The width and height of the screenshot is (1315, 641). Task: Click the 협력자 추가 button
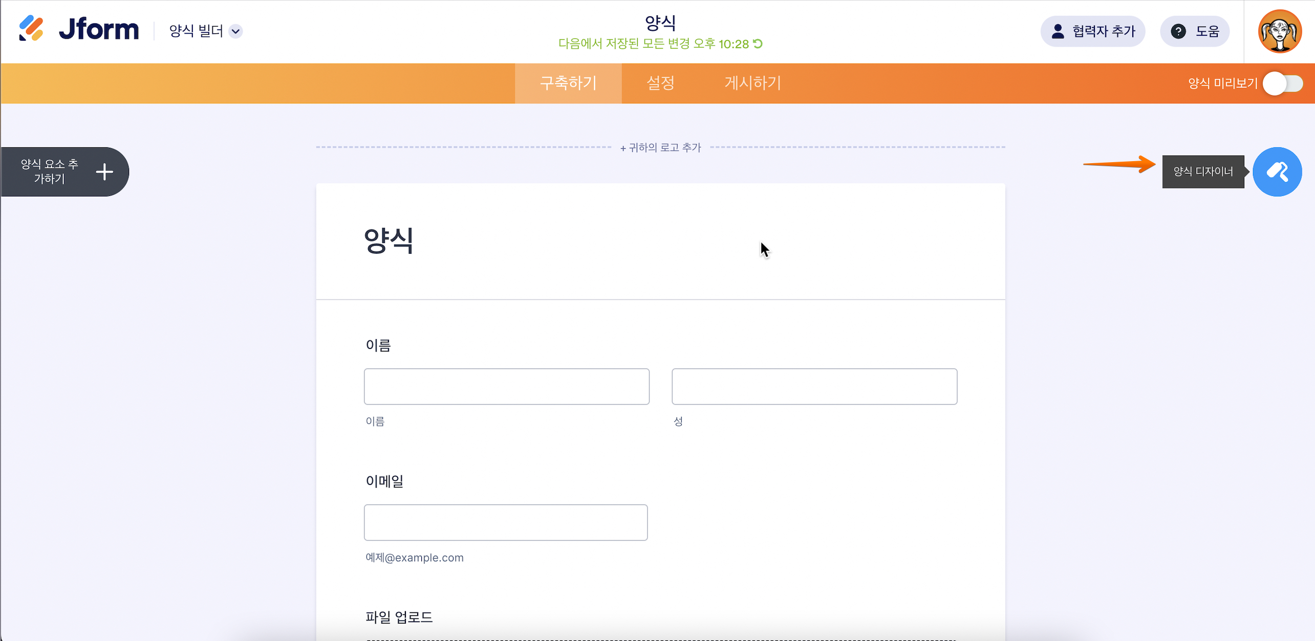click(x=1093, y=31)
